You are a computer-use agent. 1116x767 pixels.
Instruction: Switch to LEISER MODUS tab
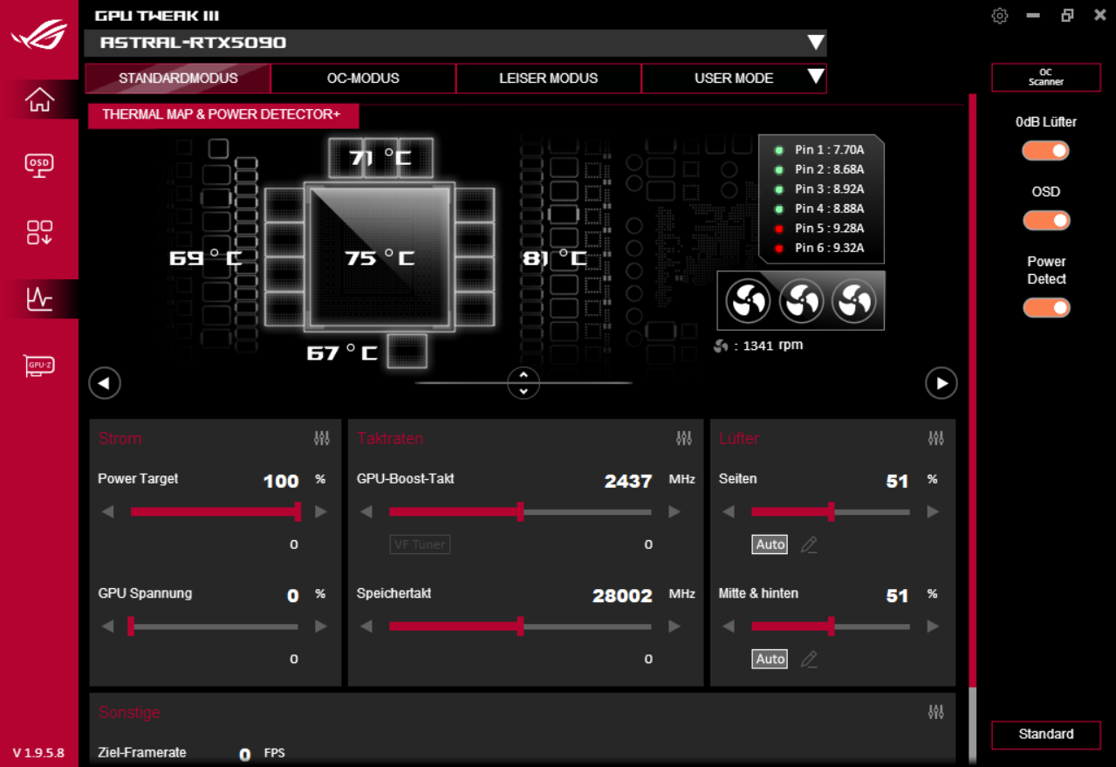[548, 78]
